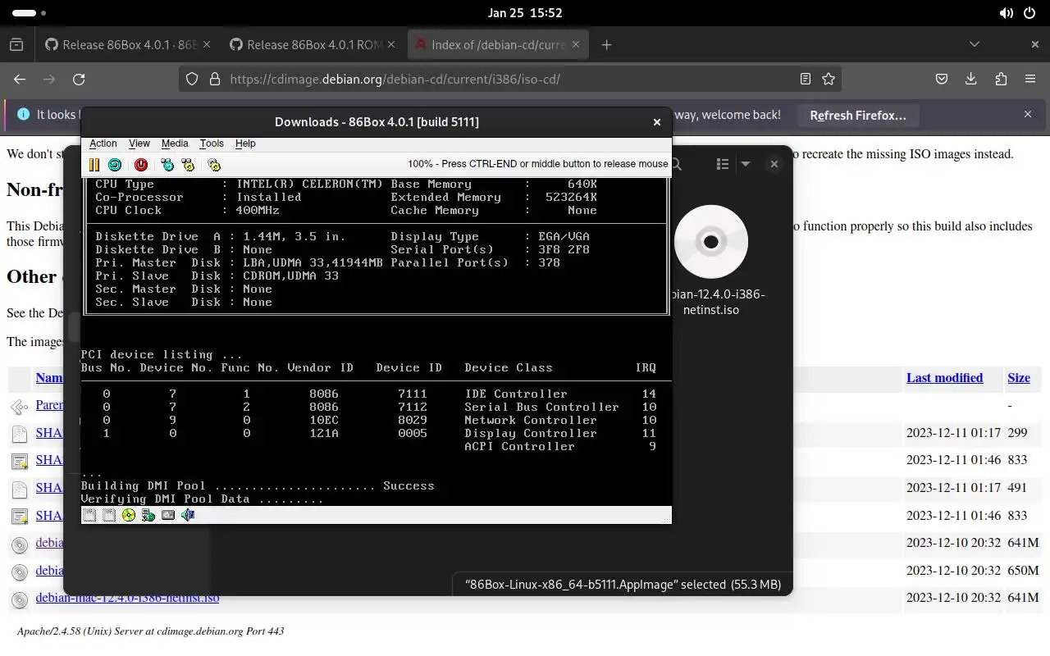Expand the list all tabs chevron

(x=975, y=44)
